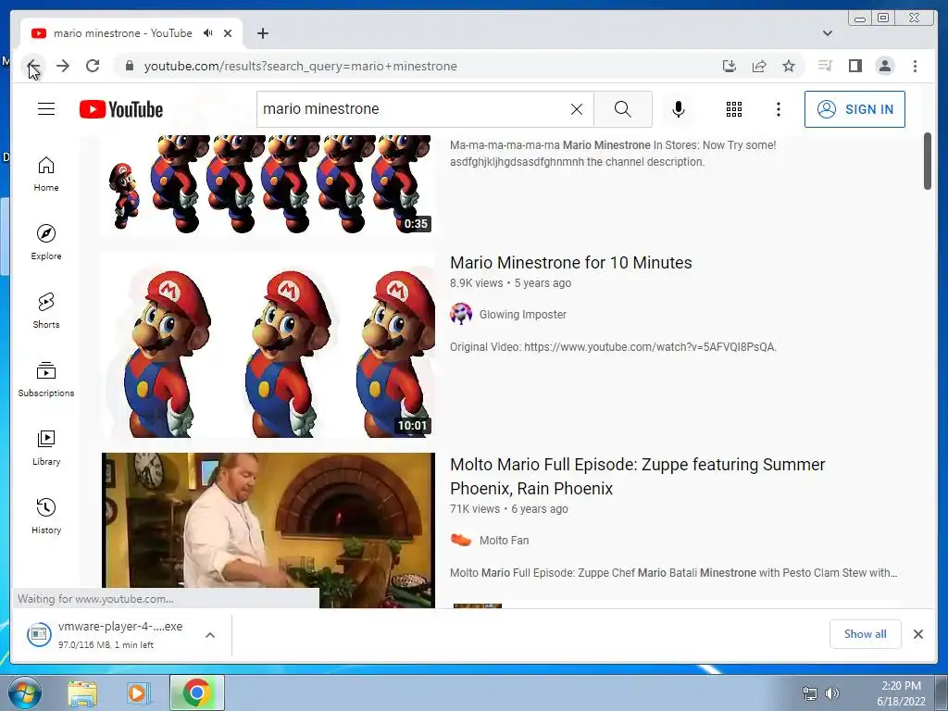Open Subscriptions in the sidebar

46,379
